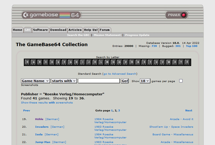Screen dimensions: 215x145
Task: Switch to the Articles tab
Action: [x=75, y=30]
